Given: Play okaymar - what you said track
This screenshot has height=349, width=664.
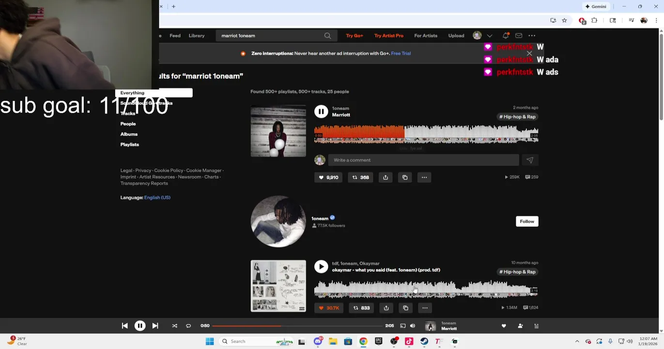Looking at the screenshot, I should (x=321, y=267).
